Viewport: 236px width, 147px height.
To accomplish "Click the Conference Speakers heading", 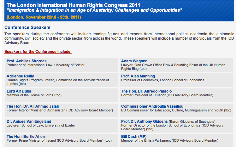I will point(27,28).
